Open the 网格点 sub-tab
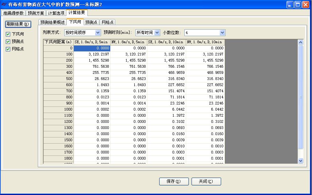This screenshot has height=195, width=312. 108,22
